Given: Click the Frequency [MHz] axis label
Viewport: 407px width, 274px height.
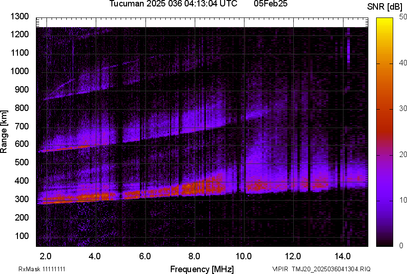Looking at the screenshot, I should click(202, 269).
